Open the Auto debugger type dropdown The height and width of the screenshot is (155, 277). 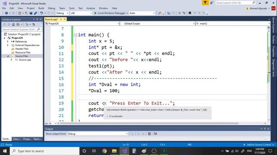142,13
